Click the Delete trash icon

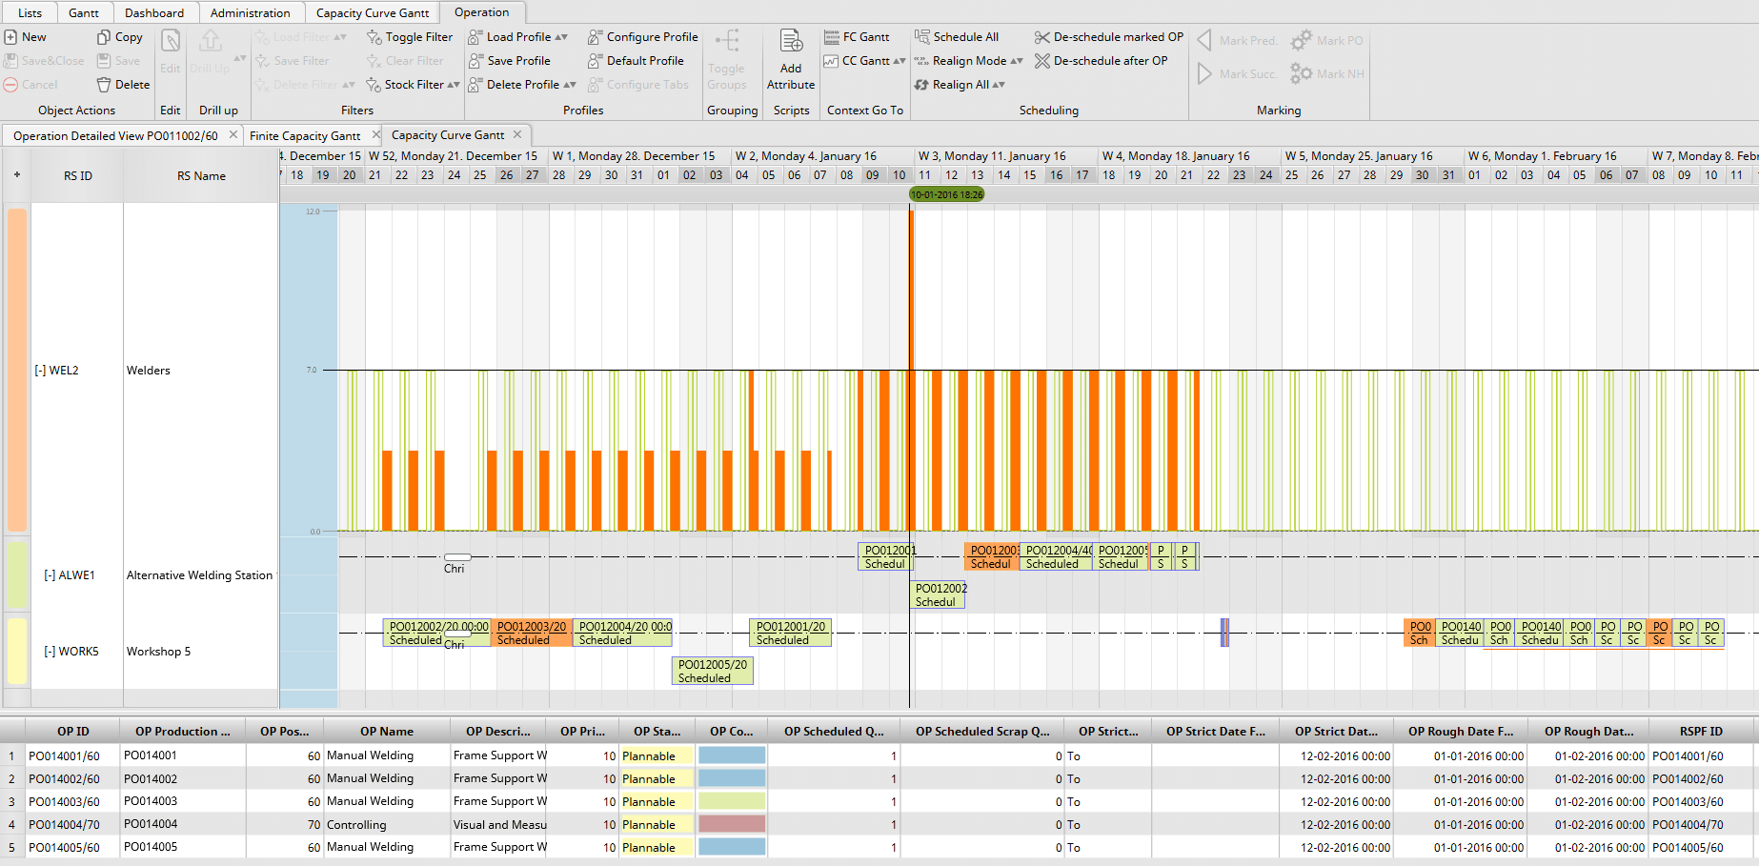(x=104, y=85)
